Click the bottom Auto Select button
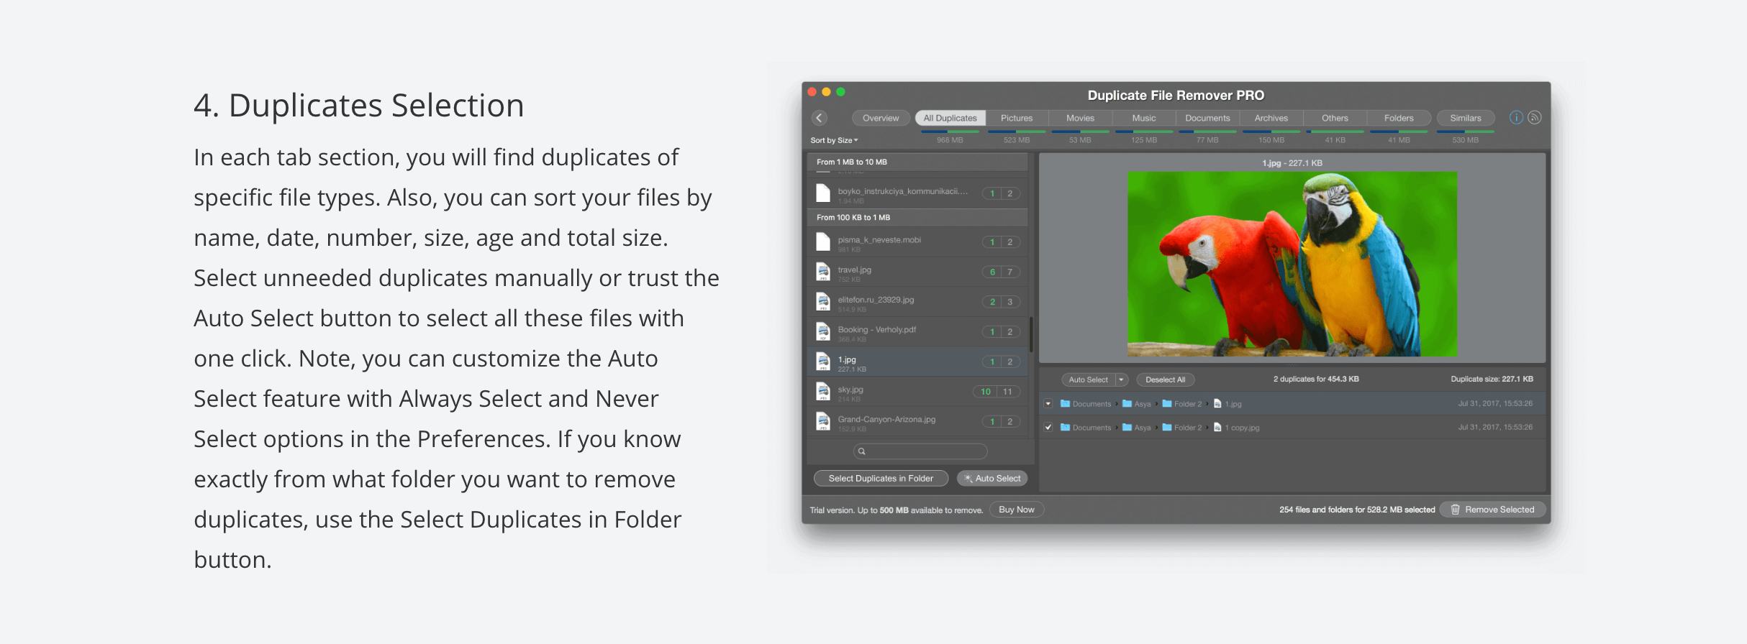Viewport: 1747px width, 644px height. click(x=992, y=479)
